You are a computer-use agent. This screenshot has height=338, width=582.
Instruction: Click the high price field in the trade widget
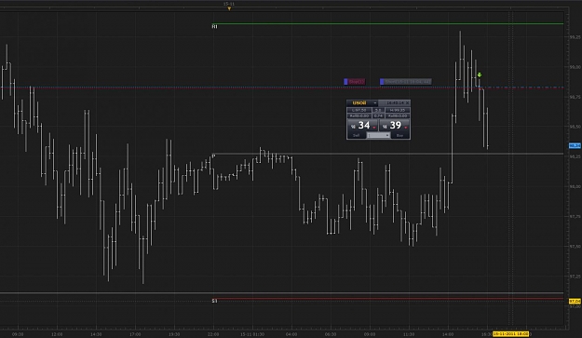[398, 110]
